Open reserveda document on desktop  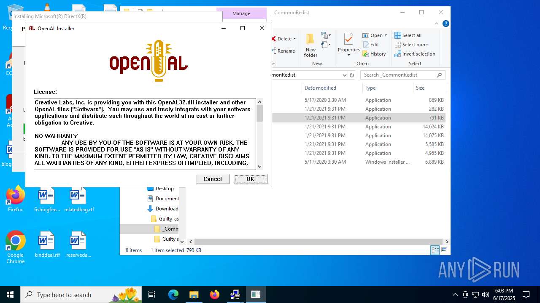tap(79, 245)
